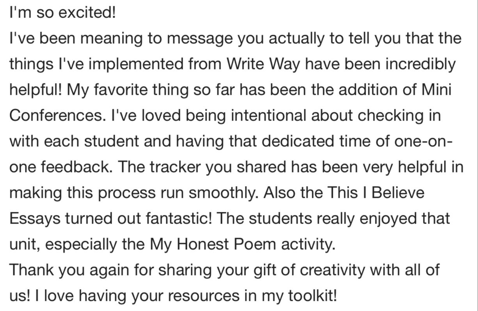Viewport: 478px width, 311px height.
Task: Click the word "tracker"
Action: 176,167
